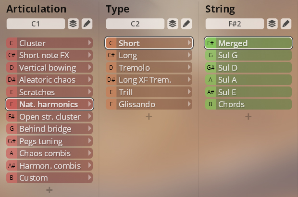The image size is (298, 197).
Task: Select the Scratches articulation
Action: (x=50, y=92)
